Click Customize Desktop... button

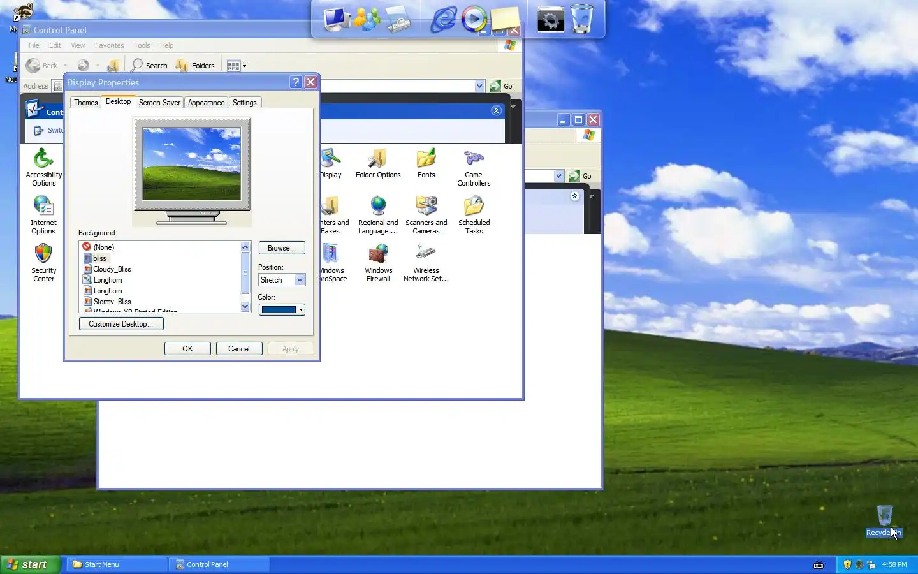coord(121,324)
